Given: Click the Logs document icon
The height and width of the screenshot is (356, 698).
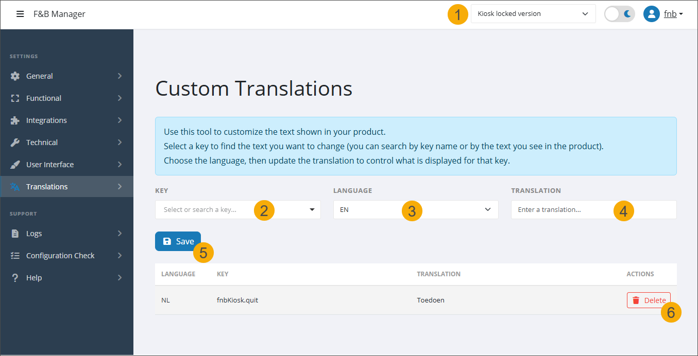Looking at the screenshot, I should (16, 233).
